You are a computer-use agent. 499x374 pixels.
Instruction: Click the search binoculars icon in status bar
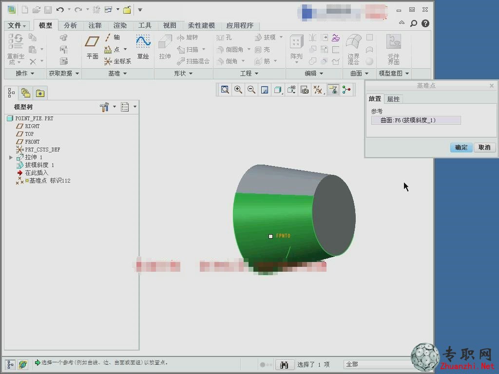click(x=284, y=364)
